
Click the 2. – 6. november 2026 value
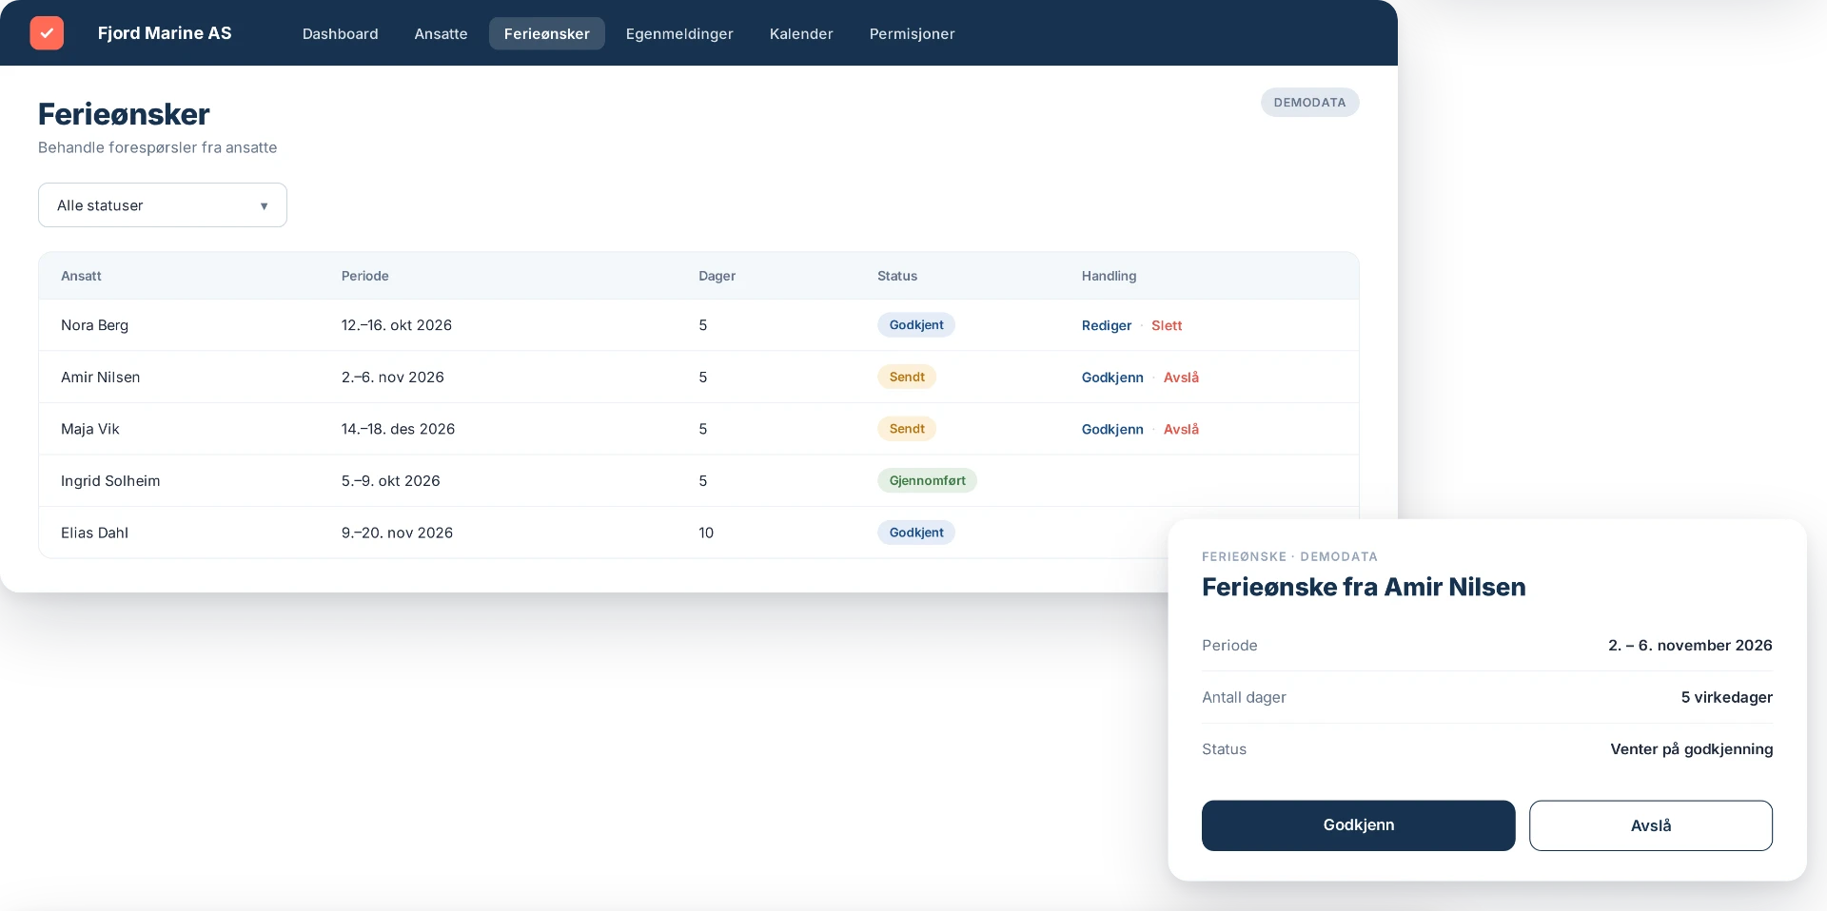point(1690,645)
